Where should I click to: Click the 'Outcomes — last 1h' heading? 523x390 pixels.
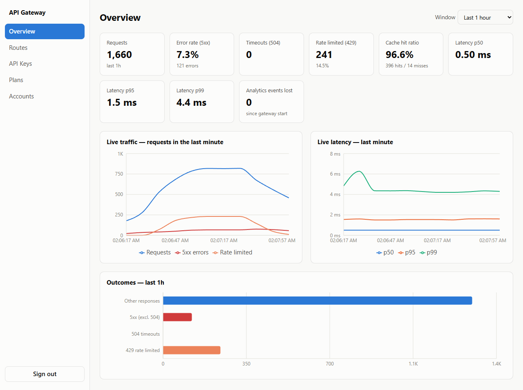tap(135, 283)
